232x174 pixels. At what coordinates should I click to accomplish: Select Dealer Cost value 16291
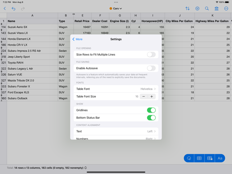pos(100,27)
